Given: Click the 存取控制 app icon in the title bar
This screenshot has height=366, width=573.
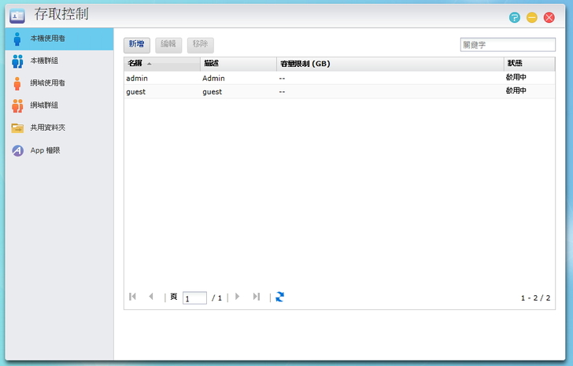Looking at the screenshot, I should (17, 14).
